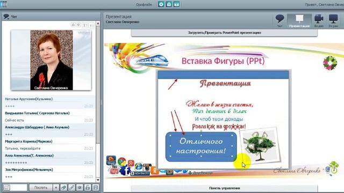
Task: Click the chain link icon in chat toolbar
Action: 71,188
